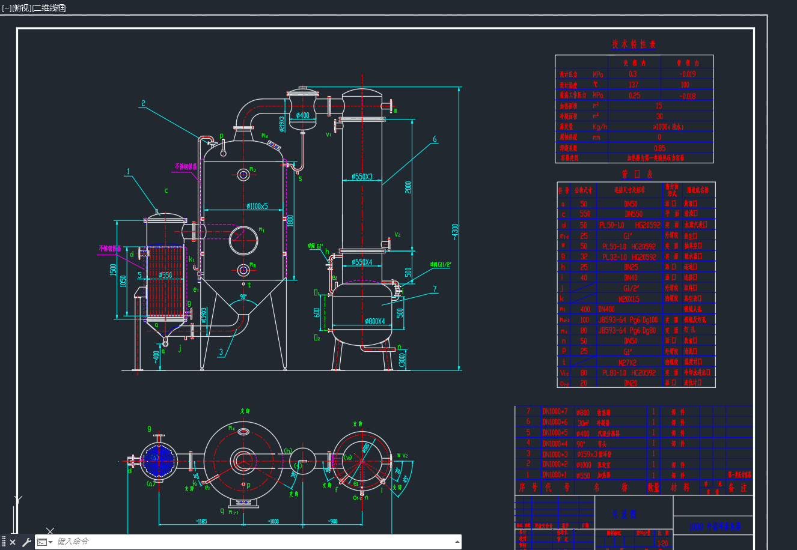Select the 1000 外循环蒸发器 drawing title
This screenshot has width=797, height=550.
(715, 527)
